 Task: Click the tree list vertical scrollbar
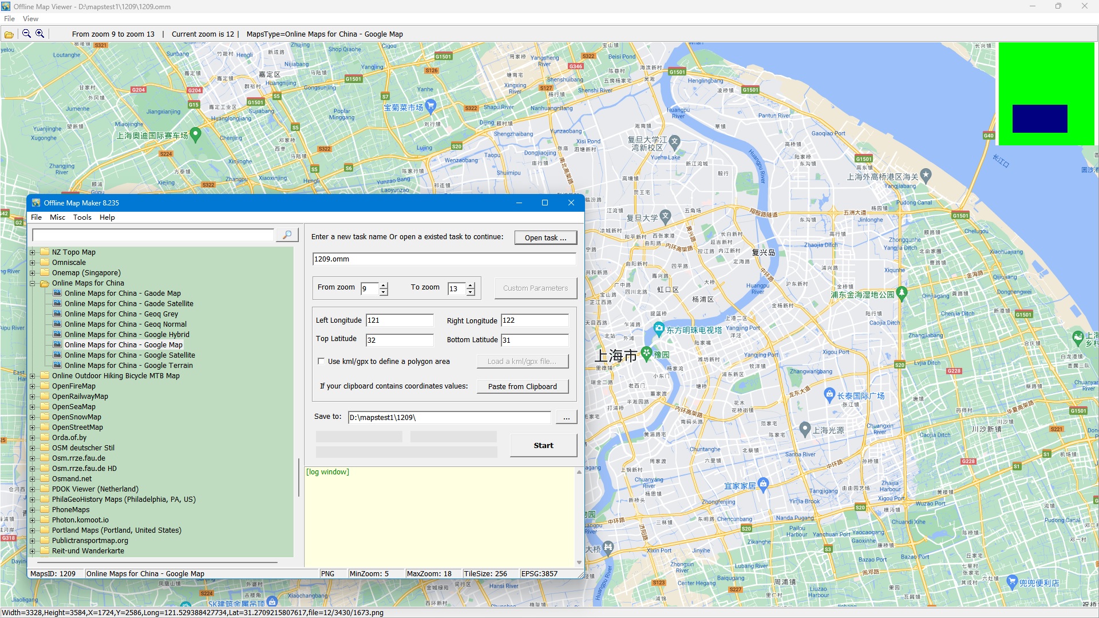point(298,477)
